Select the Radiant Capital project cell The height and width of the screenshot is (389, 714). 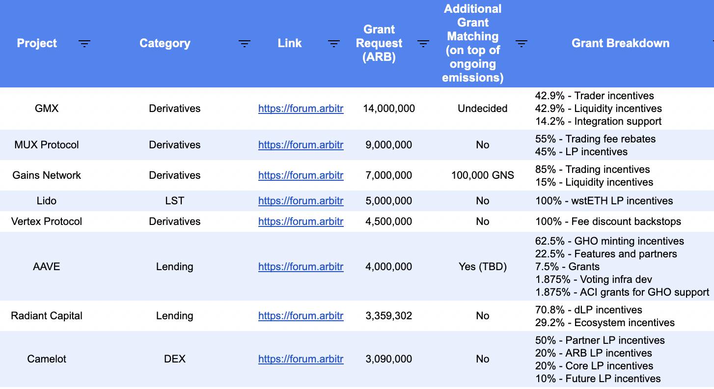47,316
